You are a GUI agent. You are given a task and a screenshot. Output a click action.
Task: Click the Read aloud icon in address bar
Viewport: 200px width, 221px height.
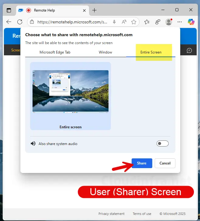[x=124, y=22]
